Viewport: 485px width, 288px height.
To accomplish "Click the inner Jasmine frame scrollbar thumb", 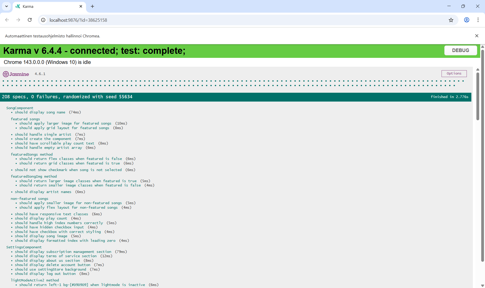I will click(478, 96).
